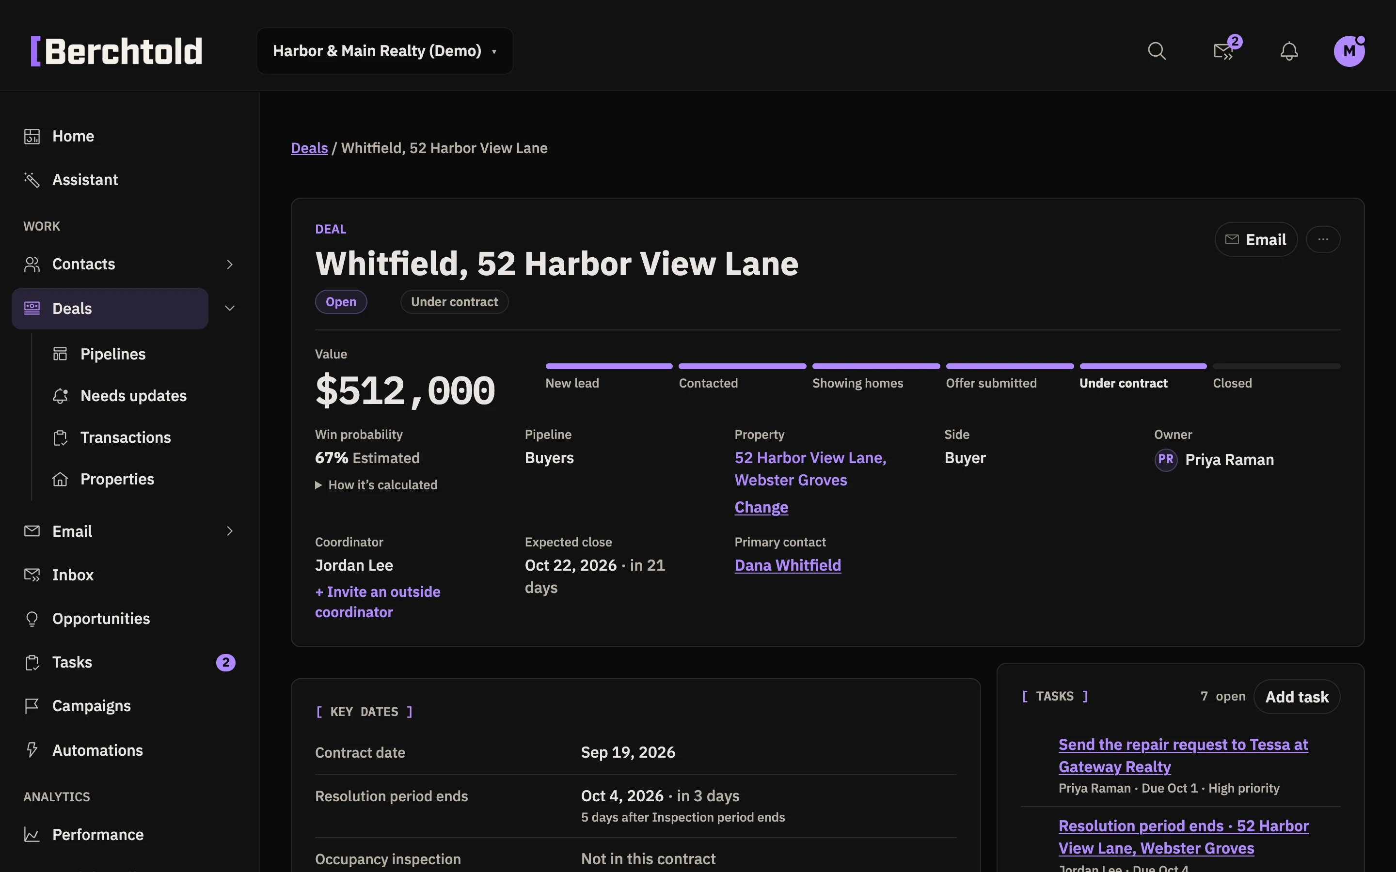Click Invite an outside coordinator
Image resolution: width=1396 pixels, height=872 pixels.
click(x=377, y=602)
